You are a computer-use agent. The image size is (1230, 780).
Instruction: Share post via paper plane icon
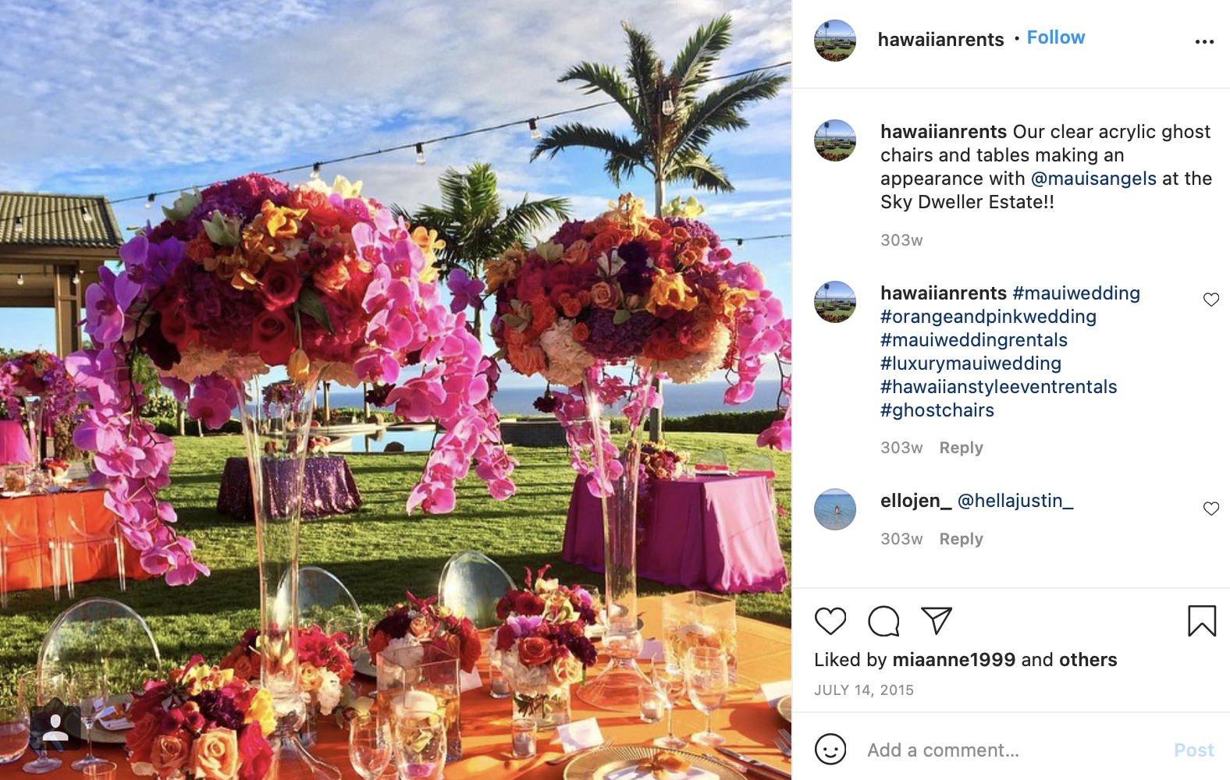pyautogui.click(x=937, y=621)
